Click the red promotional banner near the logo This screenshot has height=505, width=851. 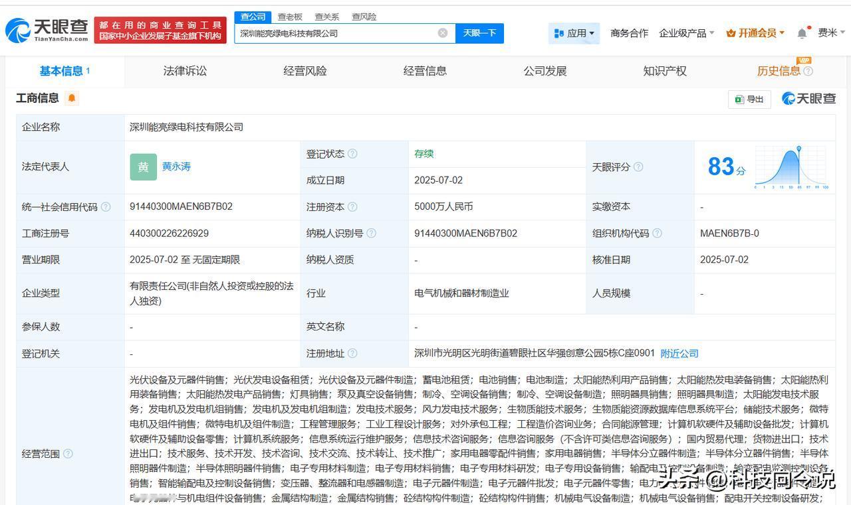160,31
